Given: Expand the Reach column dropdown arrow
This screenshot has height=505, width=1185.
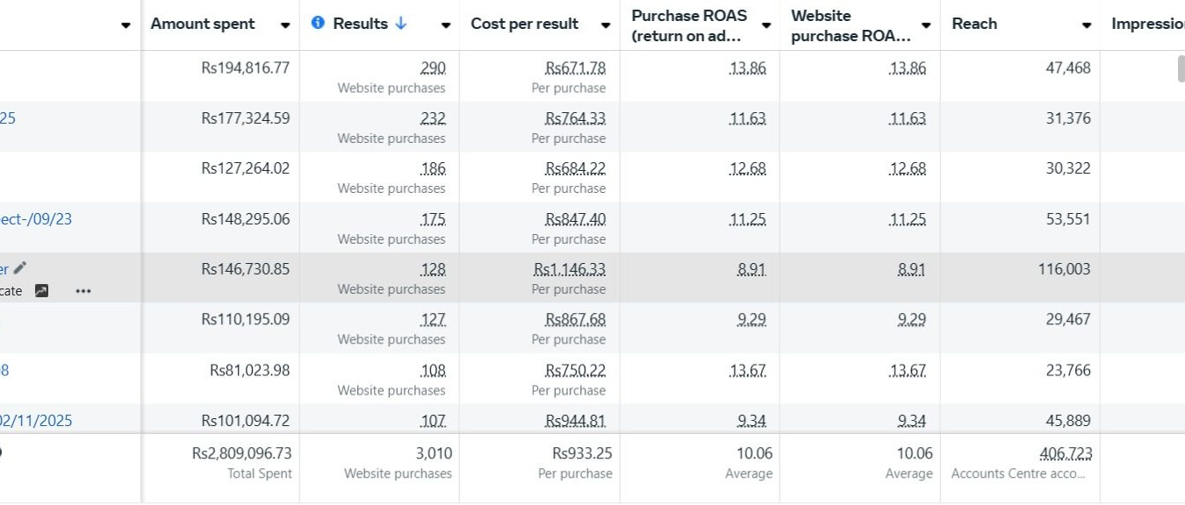Looking at the screenshot, I should click(x=1087, y=25).
